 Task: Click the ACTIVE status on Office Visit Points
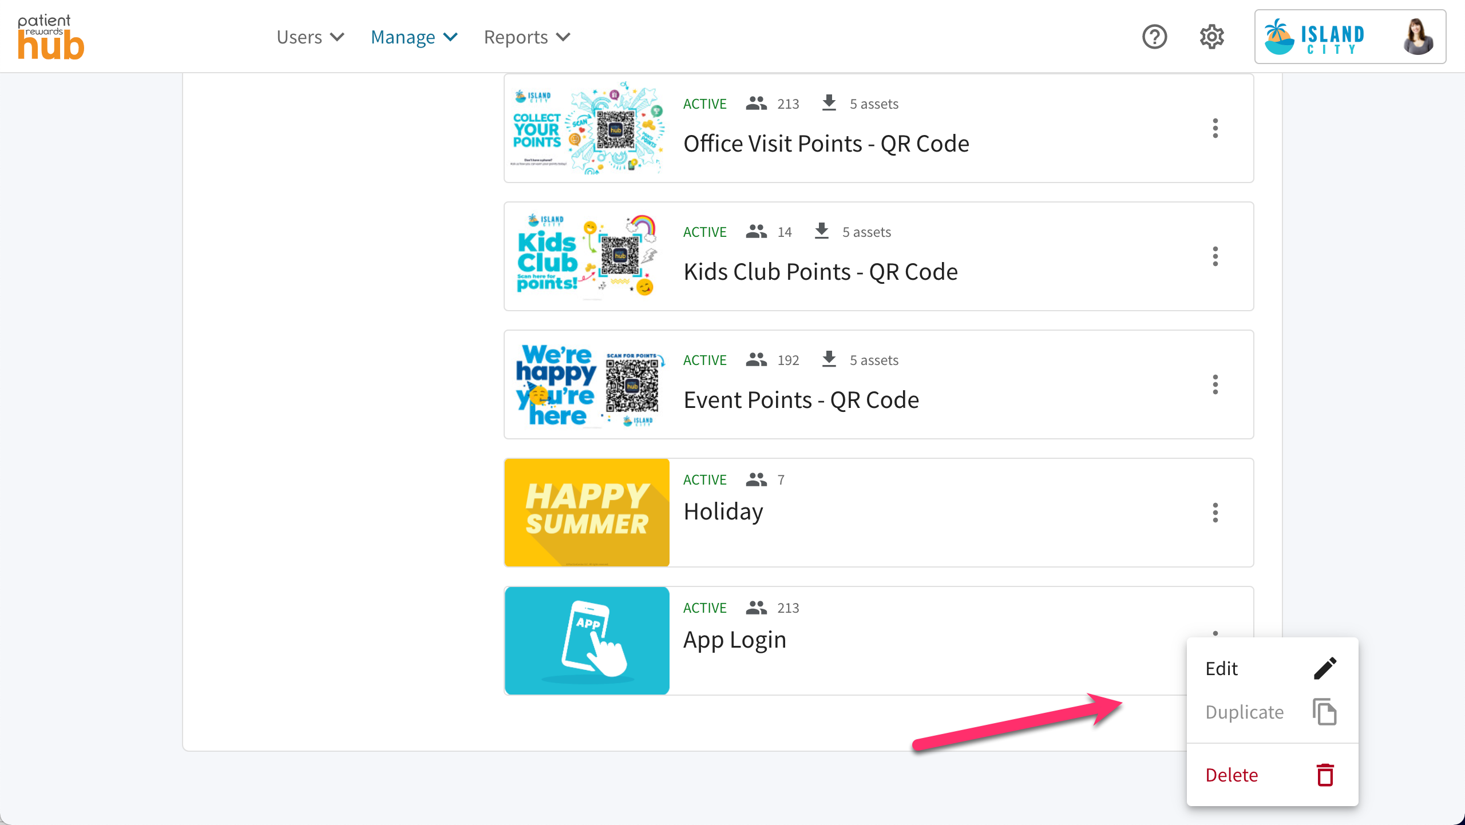[704, 104]
